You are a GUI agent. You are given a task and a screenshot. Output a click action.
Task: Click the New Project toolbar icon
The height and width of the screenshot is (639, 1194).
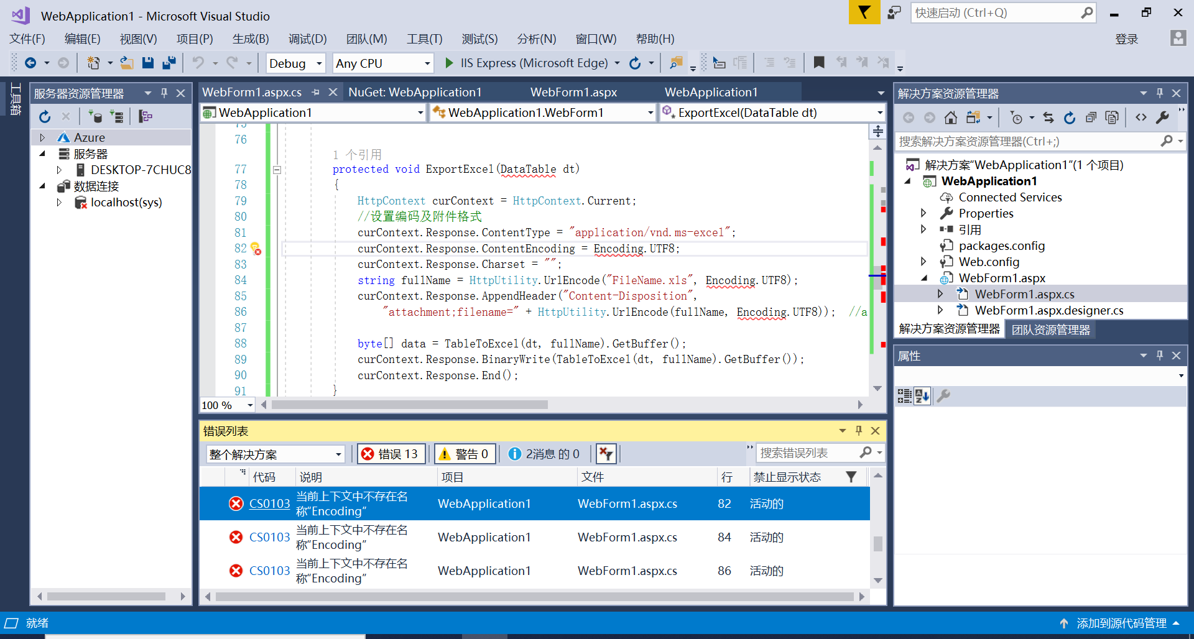93,63
